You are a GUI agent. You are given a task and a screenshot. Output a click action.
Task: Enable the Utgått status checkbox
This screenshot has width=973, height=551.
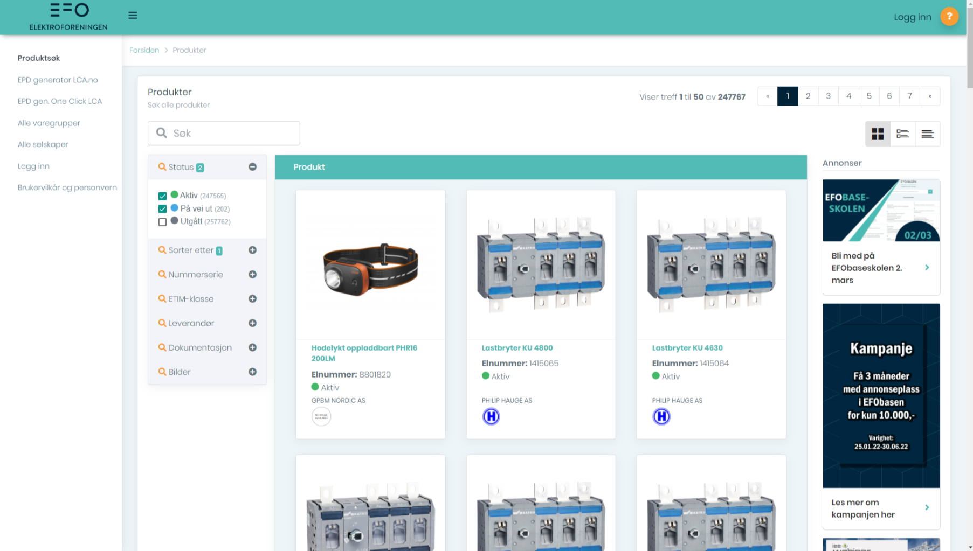162,222
